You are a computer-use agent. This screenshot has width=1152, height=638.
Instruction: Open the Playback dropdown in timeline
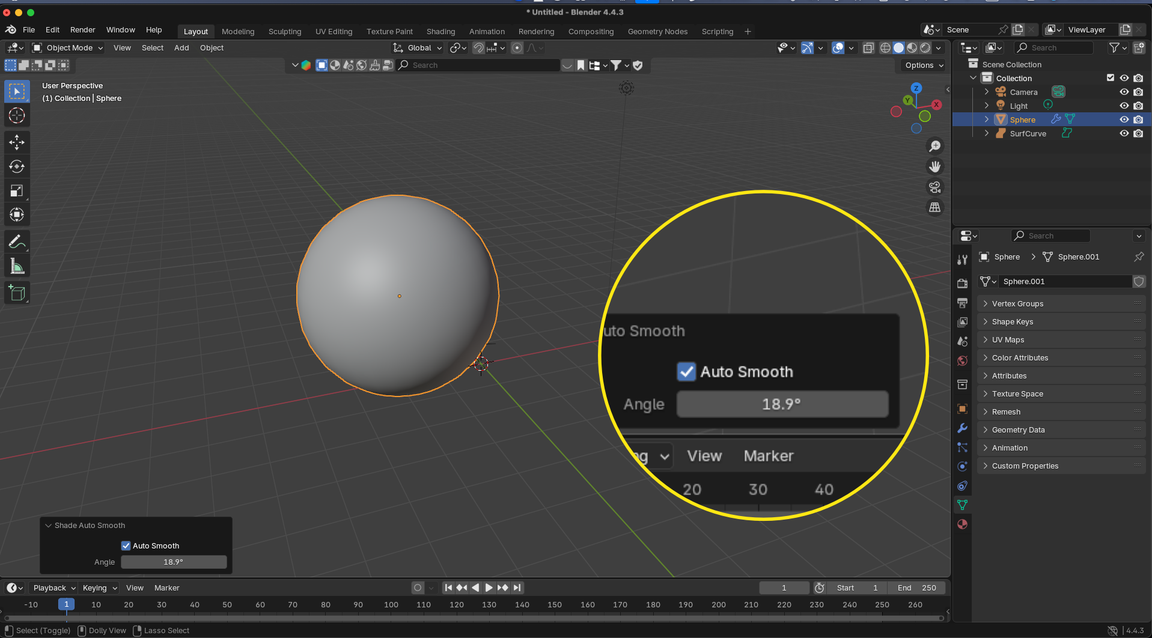click(x=54, y=588)
